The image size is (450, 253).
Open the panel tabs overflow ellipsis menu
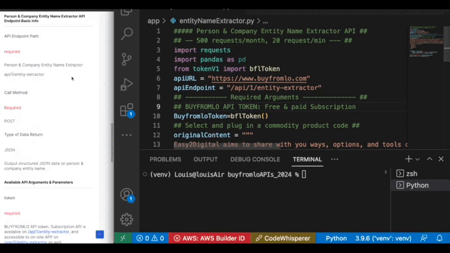coord(335,159)
